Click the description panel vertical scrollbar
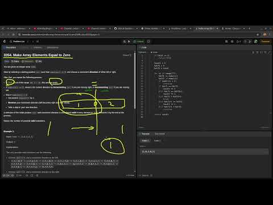 (135, 81)
